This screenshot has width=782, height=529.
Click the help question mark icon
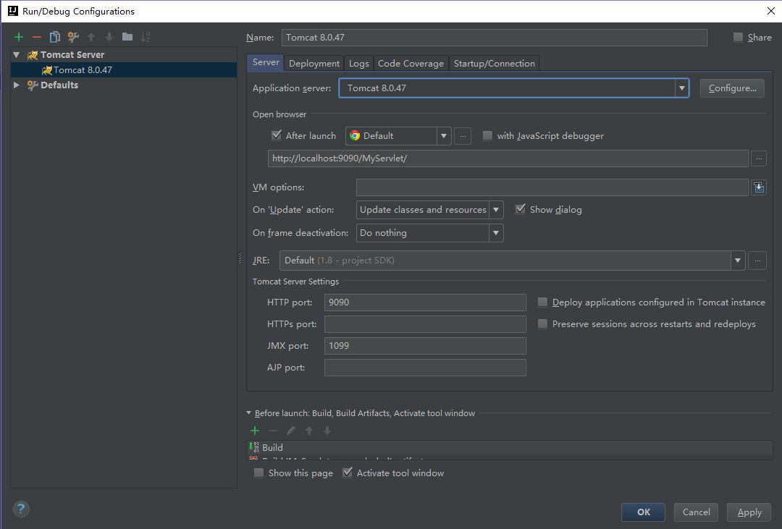[21, 509]
